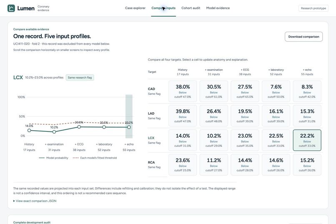Screen dimensions: 336x224
Task: Click the Target column header
Action: click(x=152, y=72)
